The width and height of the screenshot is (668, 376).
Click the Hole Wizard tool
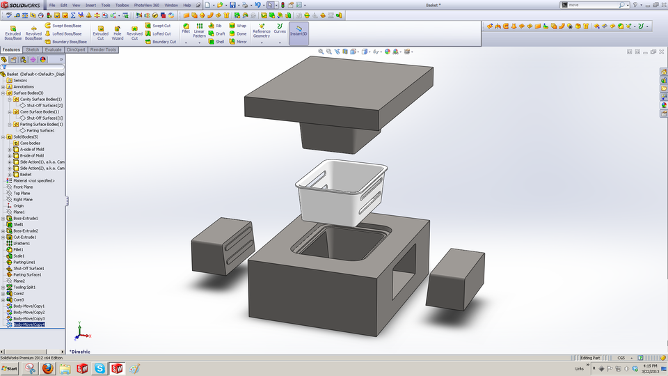click(x=118, y=32)
